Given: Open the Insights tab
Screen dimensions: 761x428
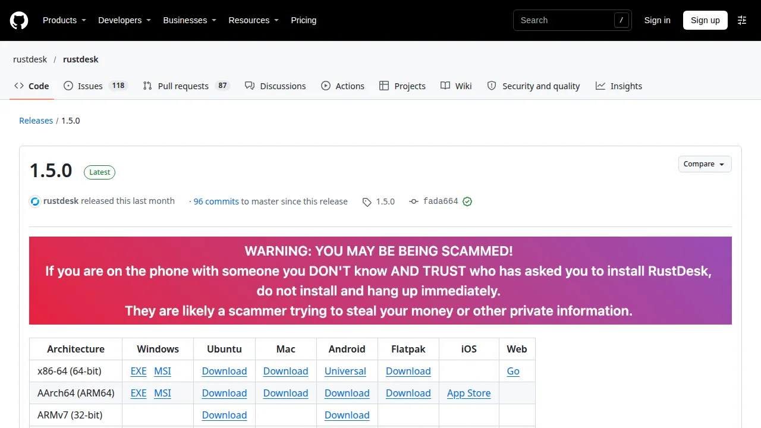Looking at the screenshot, I should (619, 86).
